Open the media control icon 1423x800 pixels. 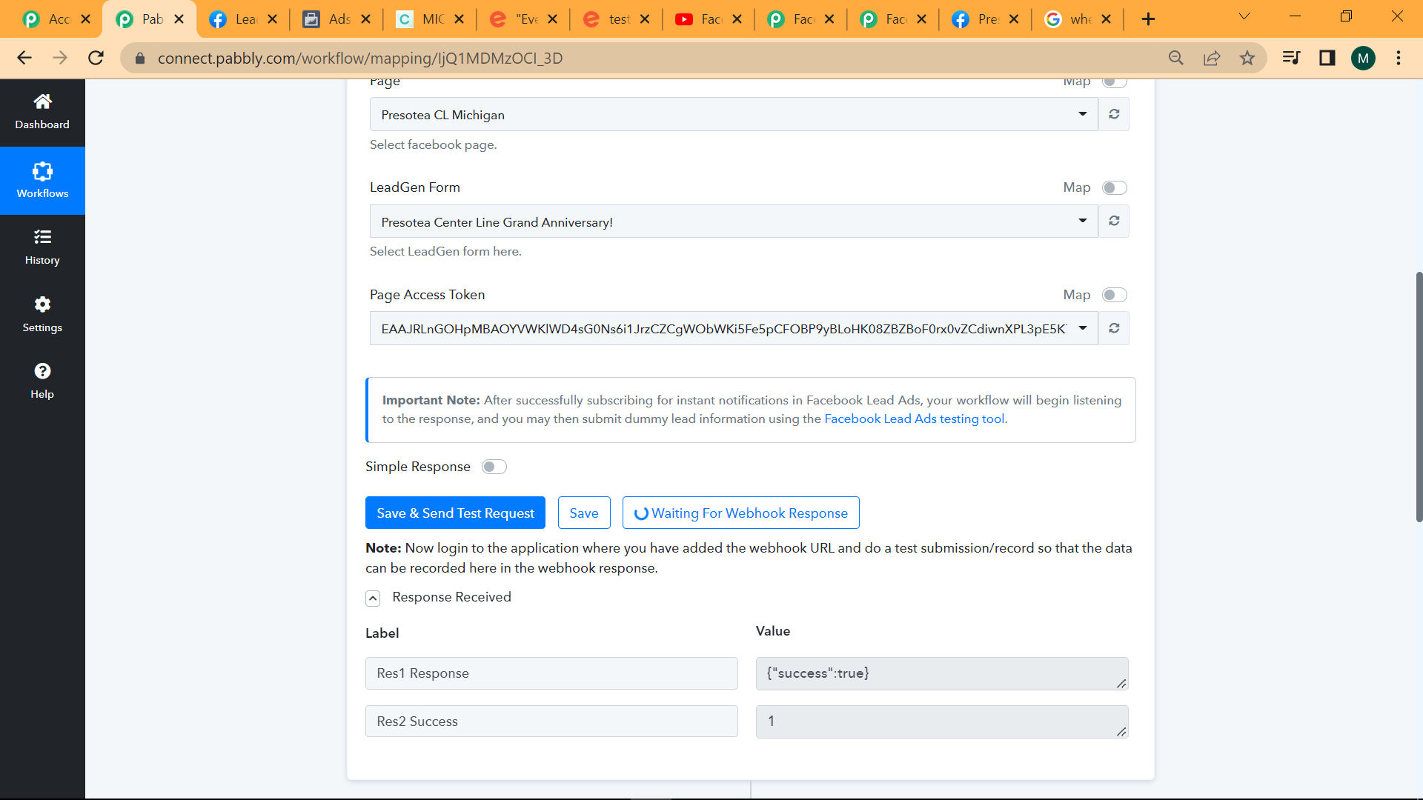click(x=1291, y=58)
